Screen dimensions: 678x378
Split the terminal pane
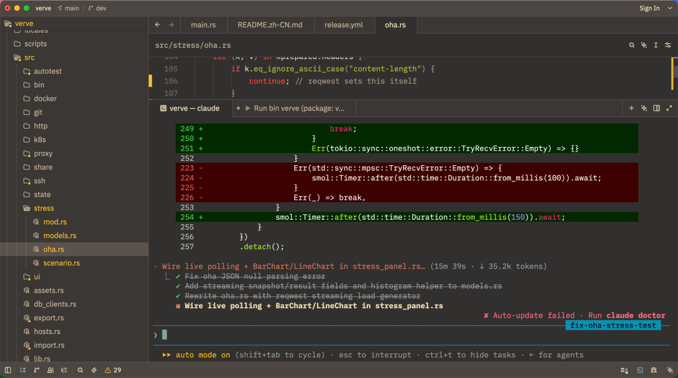pyautogui.click(x=657, y=108)
